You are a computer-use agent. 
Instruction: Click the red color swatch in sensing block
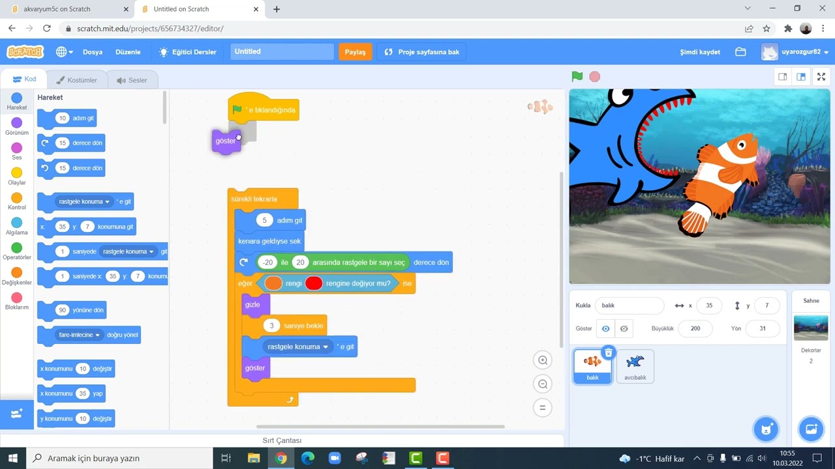pyautogui.click(x=314, y=283)
